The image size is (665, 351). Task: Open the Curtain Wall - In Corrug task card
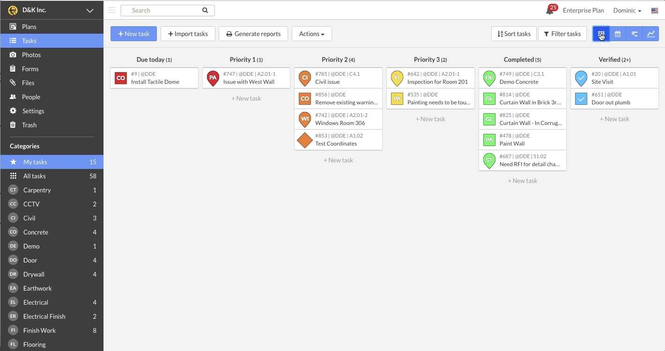click(523, 119)
